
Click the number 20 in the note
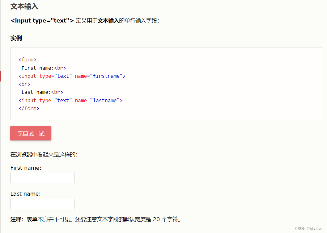tap(156, 220)
